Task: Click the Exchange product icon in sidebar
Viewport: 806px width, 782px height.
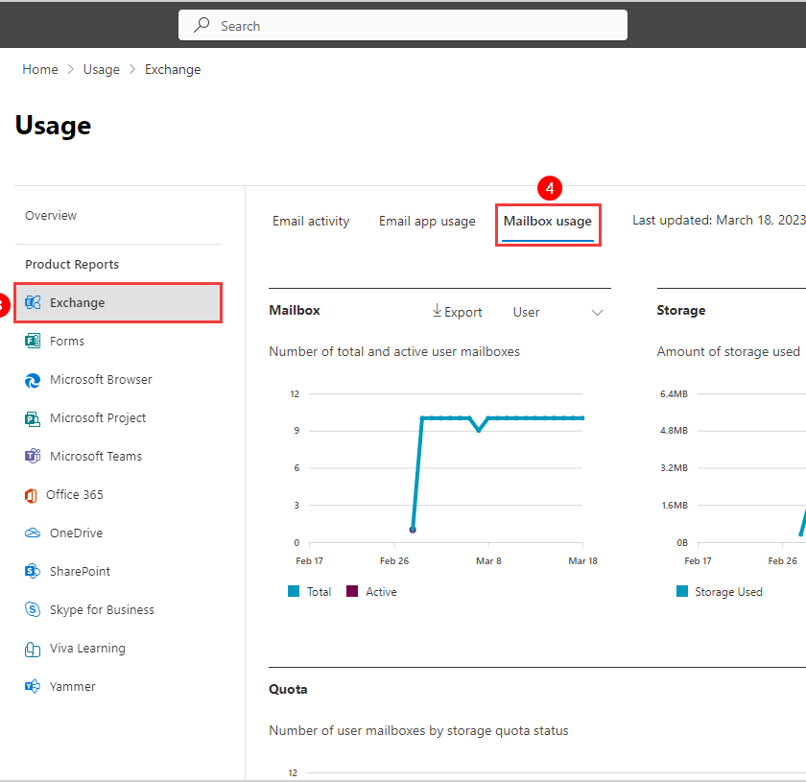Action: [x=33, y=303]
